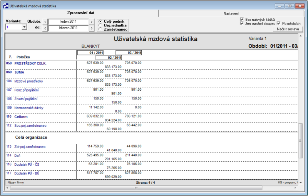
Task: Toggle Po měsících checkbox
Action: [278, 23]
